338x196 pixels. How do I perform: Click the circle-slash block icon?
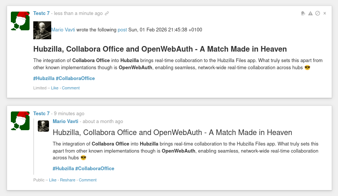pyautogui.click(x=317, y=13)
